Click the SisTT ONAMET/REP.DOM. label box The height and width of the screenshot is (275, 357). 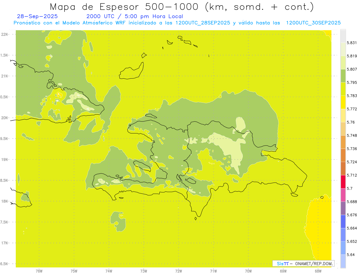pos(303,263)
